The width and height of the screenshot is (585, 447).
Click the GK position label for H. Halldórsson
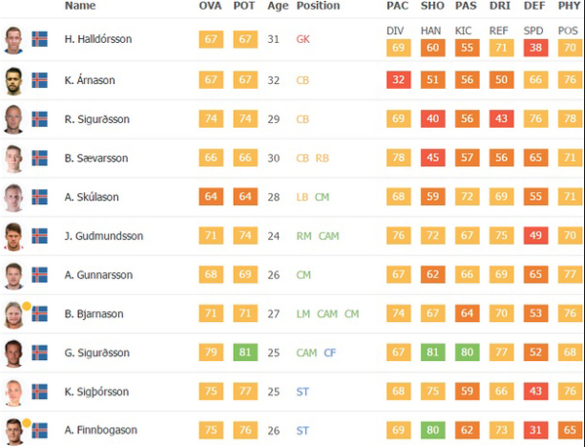[303, 39]
